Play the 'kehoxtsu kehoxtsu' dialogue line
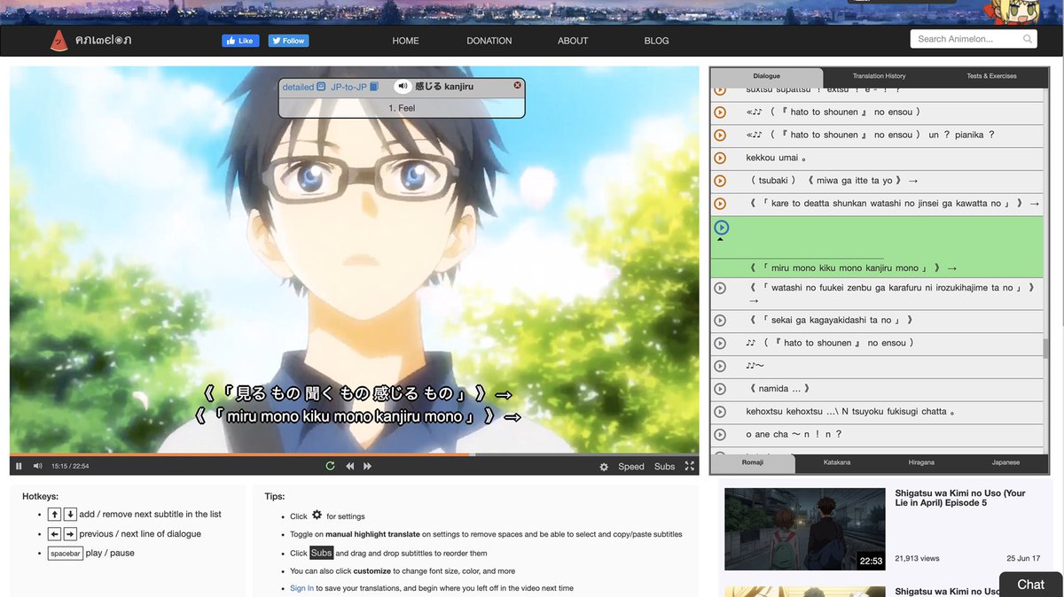Screen dimensions: 1064x597 coord(720,412)
